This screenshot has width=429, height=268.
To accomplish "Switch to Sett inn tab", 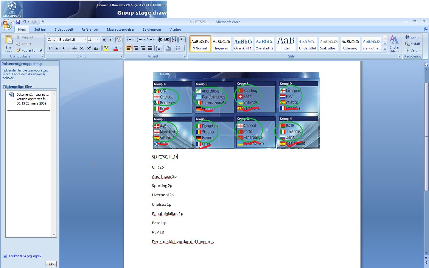I will tap(40, 29).
